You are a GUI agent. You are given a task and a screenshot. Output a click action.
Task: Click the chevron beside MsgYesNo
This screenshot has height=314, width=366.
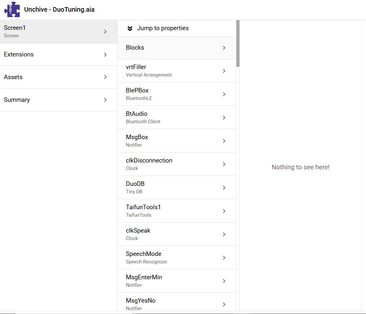click(x=224, y=304)
